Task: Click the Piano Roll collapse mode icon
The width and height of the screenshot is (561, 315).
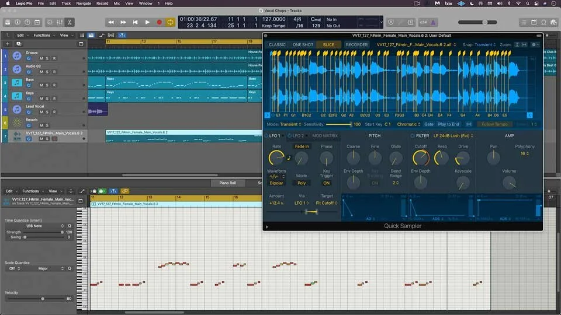Action: click(x=71, y=191)
